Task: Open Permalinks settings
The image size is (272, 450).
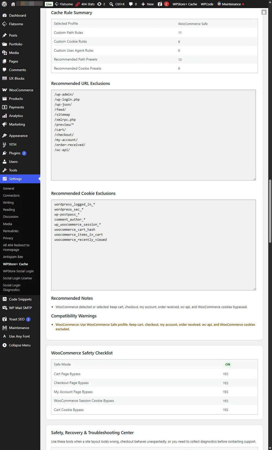Action: coord(11,231)
